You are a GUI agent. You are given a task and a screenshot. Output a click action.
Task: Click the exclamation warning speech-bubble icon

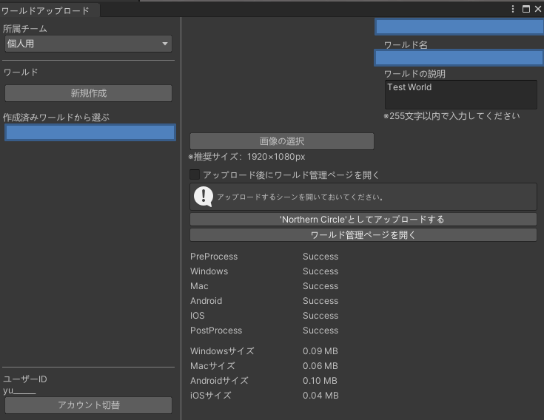click(x=203, y=197)
